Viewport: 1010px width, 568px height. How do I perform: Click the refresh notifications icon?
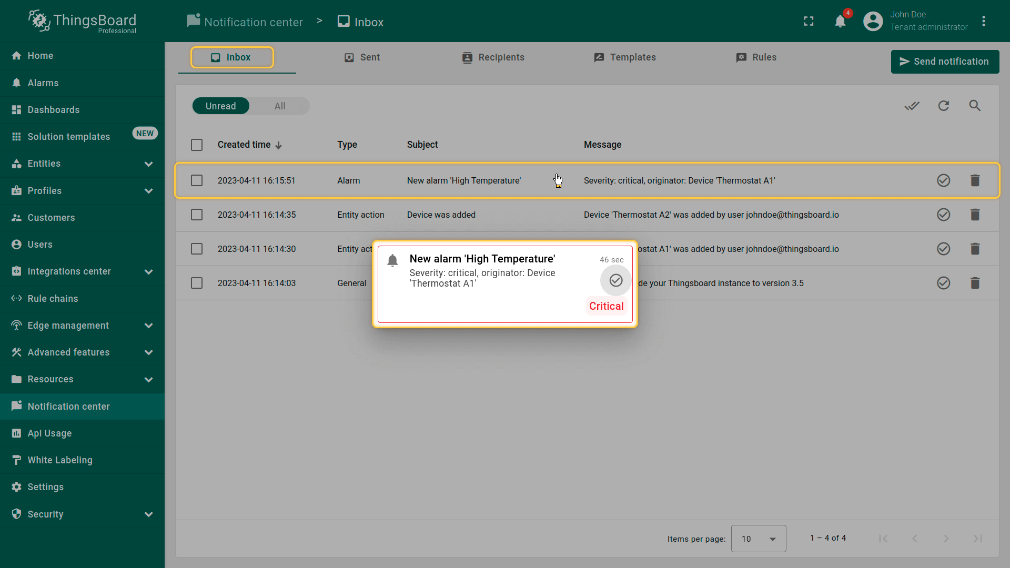(943, 106)
